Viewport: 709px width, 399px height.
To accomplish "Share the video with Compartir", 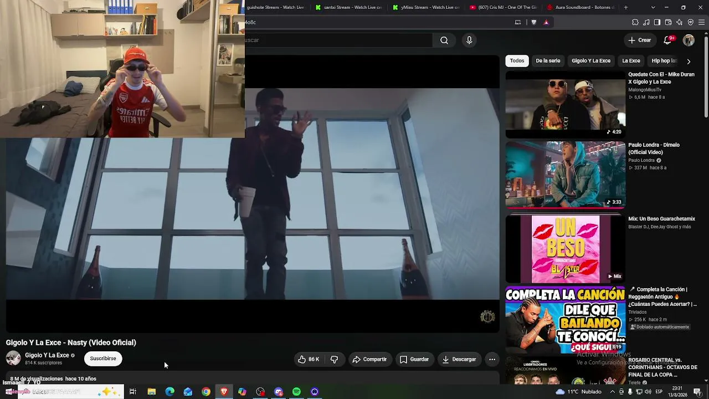I will 369,359.
